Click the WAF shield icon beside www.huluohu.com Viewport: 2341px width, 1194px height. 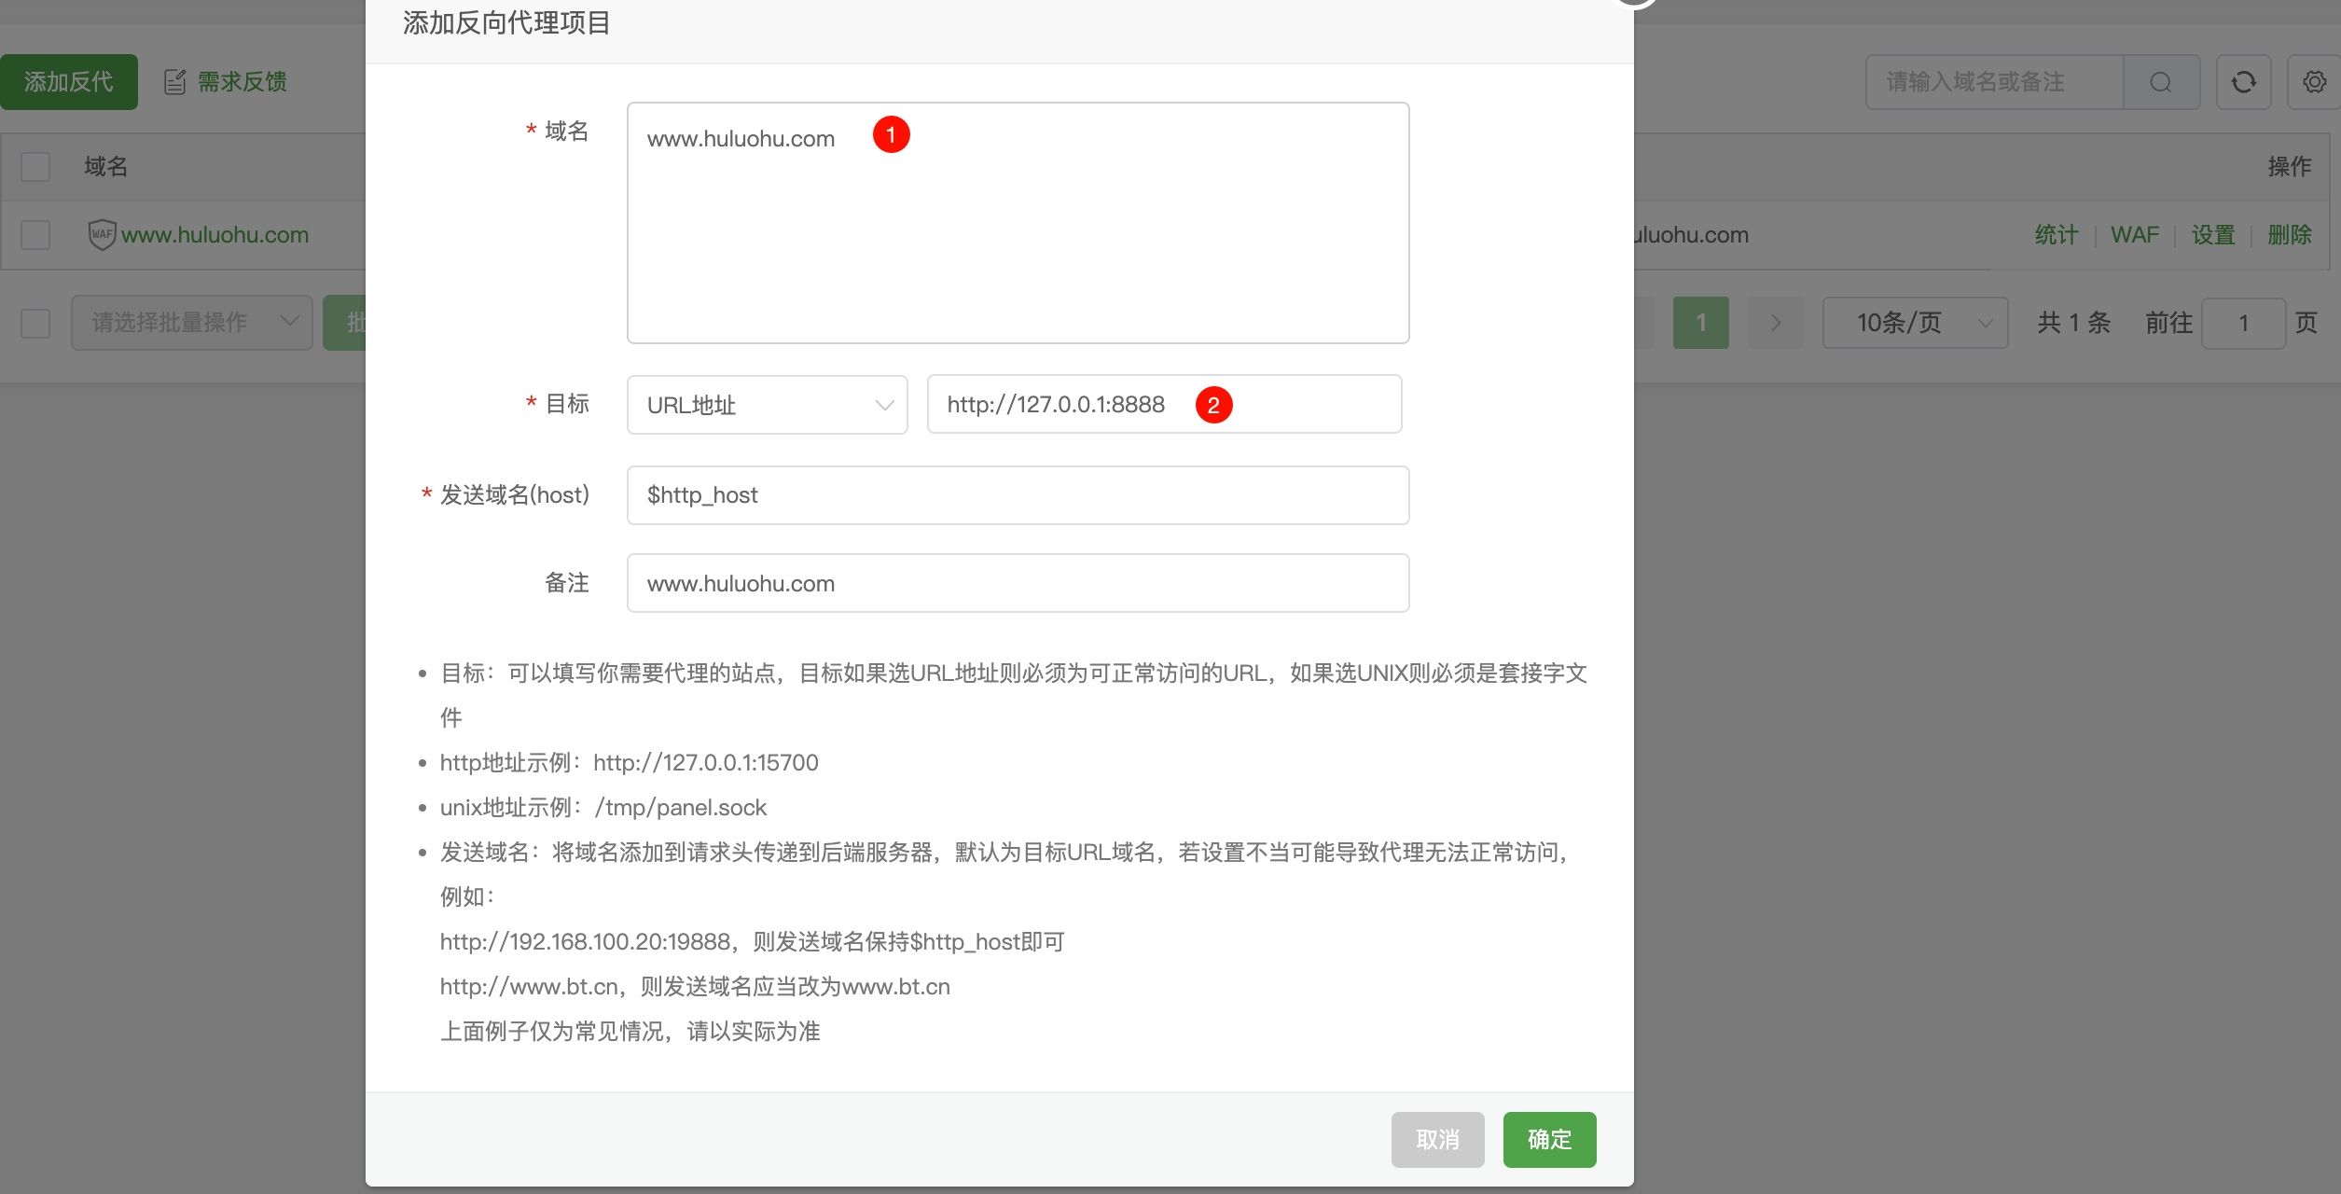tap(102, 234)
